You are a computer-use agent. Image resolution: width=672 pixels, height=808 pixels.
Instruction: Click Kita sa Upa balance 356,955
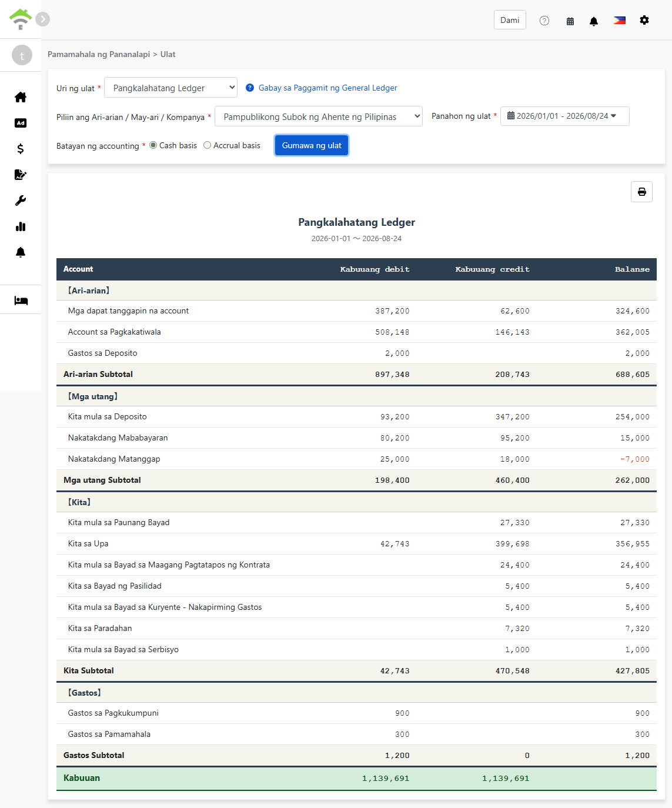click(632, 544)
